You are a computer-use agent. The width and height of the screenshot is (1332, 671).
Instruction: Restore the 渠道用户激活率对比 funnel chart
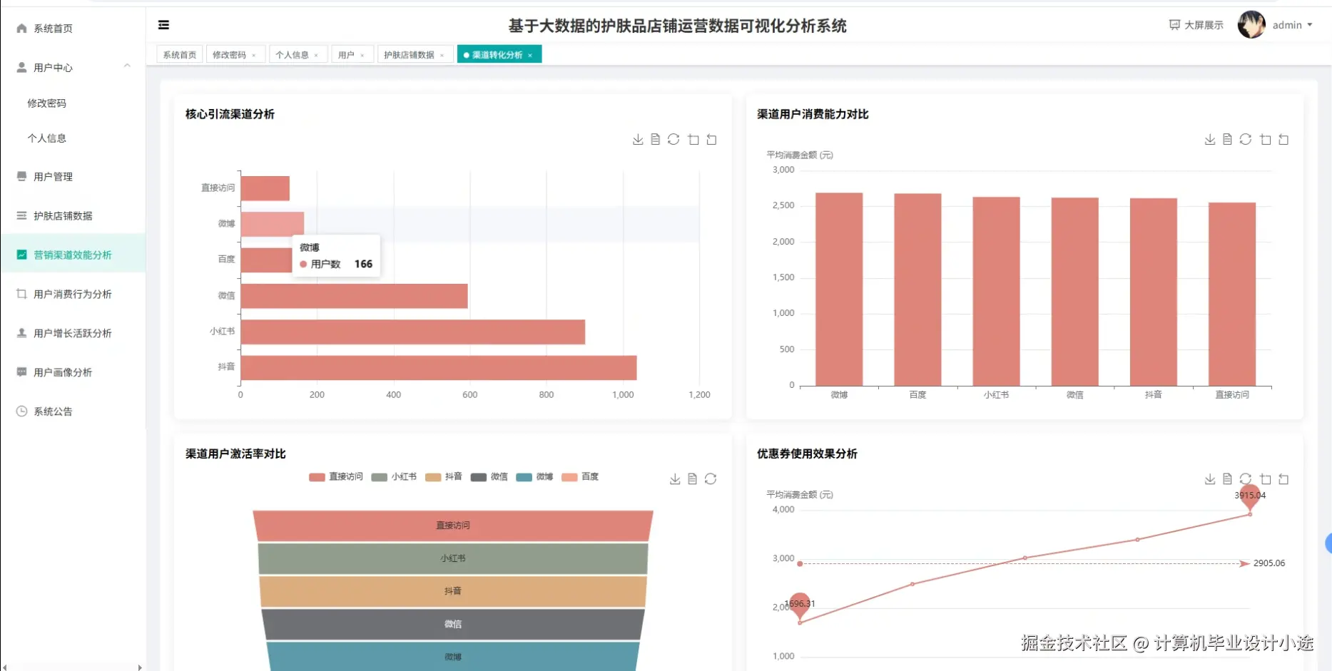pyautogui.click(x=711, y=479)
